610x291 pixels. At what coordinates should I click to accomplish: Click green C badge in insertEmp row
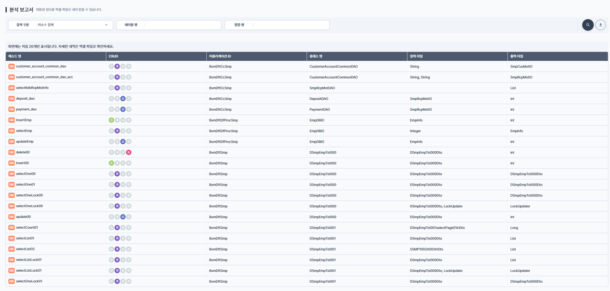pyautogui.click(x=111, y=120)
